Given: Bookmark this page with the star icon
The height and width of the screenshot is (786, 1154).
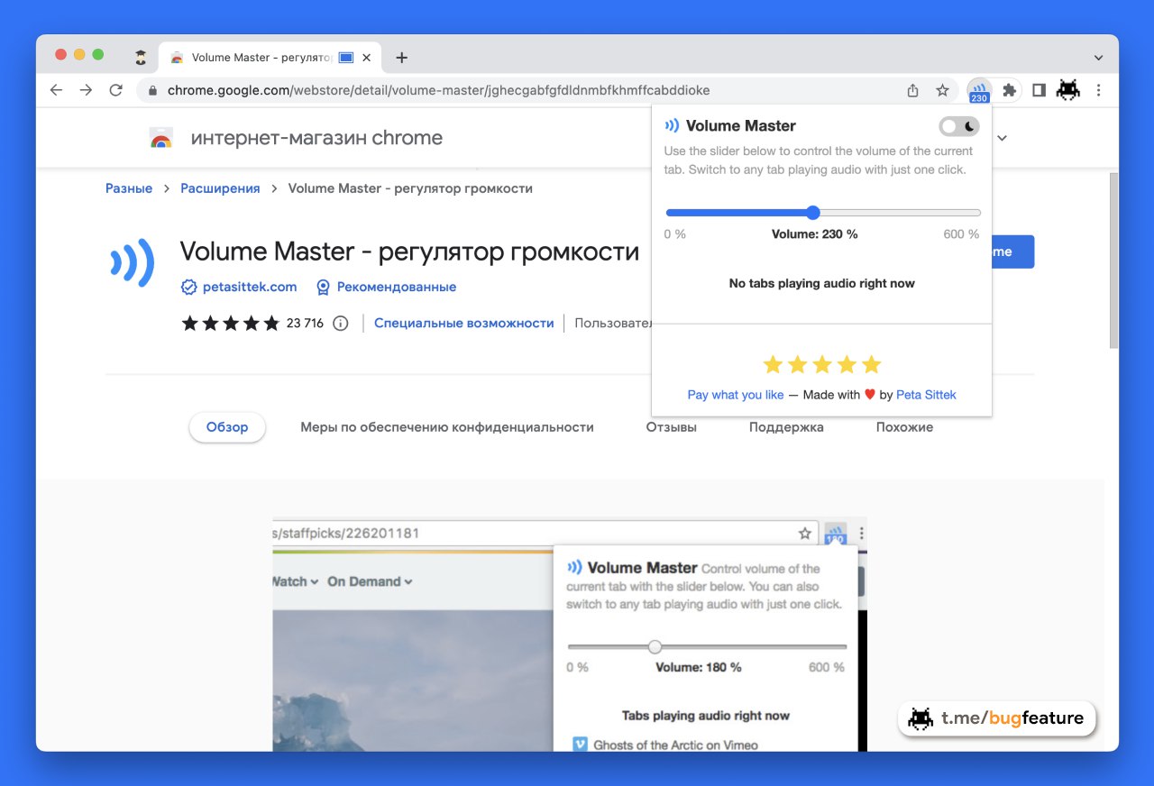Looking at the screenshot, I should [942, 90].
